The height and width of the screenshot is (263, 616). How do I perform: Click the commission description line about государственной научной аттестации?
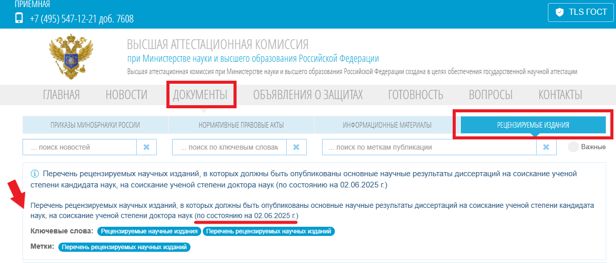(352, 72)
